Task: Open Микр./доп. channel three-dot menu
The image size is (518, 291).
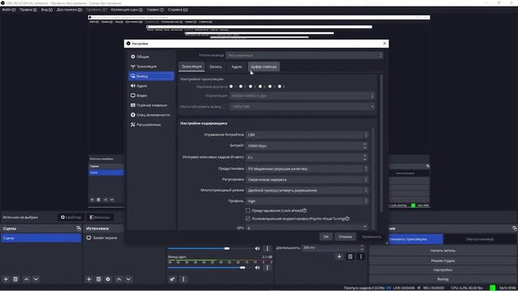Action: tap(267, 268)
